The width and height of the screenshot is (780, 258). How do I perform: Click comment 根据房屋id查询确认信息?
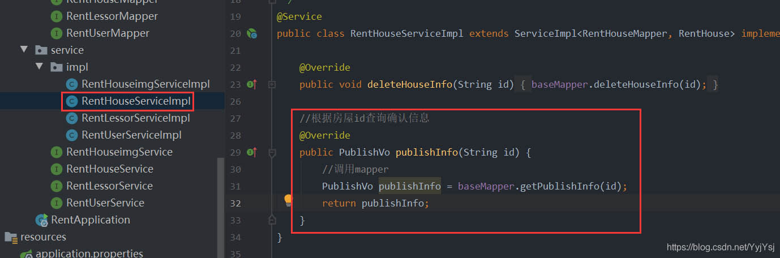click(365, 118)
